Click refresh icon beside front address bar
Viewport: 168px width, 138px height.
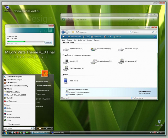pos(131,32)
